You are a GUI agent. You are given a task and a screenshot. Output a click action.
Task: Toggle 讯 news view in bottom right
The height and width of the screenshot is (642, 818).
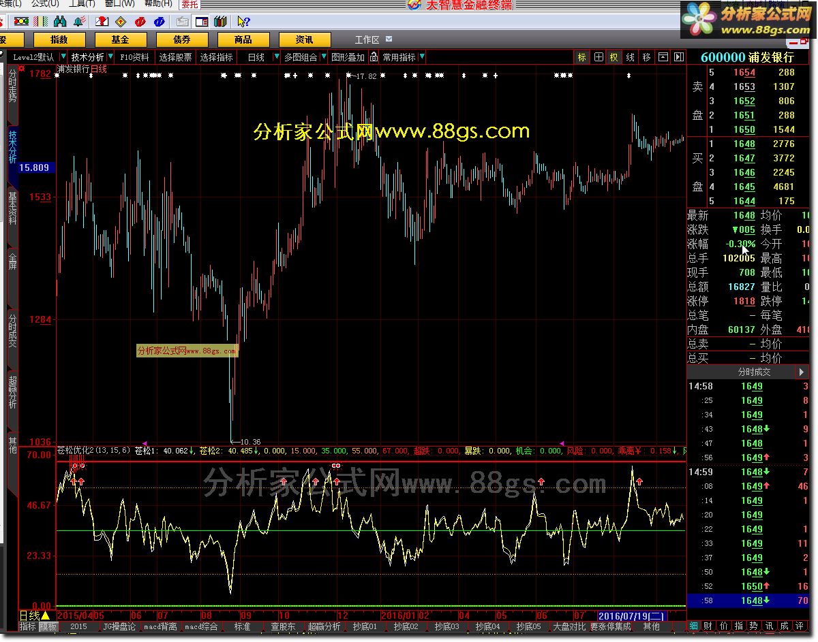click(x=769, y=626)
